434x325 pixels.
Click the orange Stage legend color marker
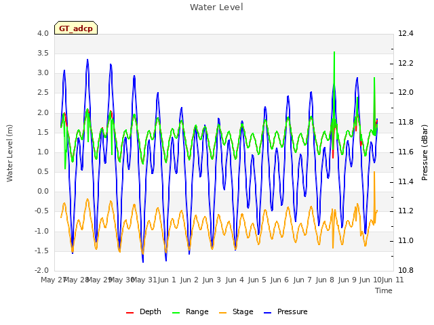(222, 313)
